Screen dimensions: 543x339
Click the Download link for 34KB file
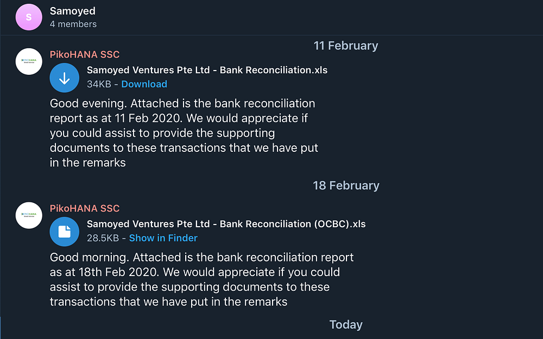[x=144, y=84]
